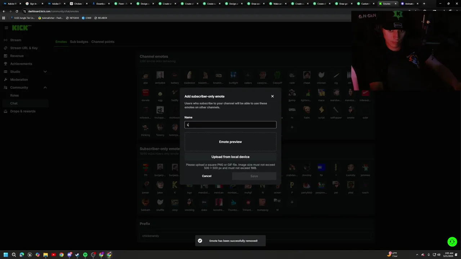Close the Add subscriber-only emote dialog

pos(272,96)
